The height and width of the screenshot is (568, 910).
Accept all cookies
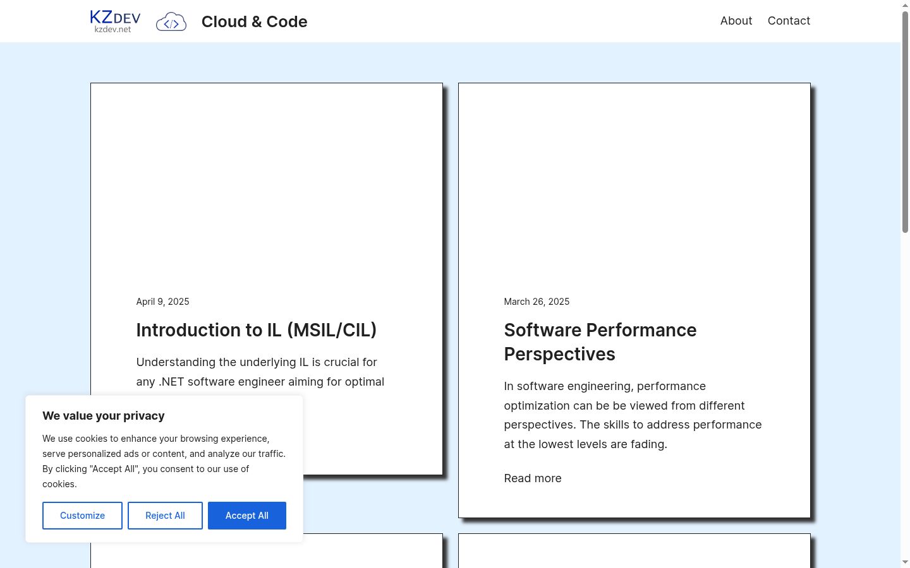[x=247, y=516]
